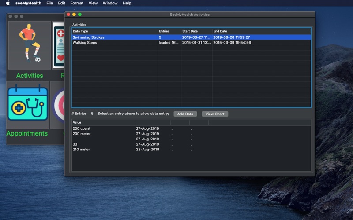Select the Swimming Strokes row
Screen dimensions: 353x220
(x=191, y=37)
